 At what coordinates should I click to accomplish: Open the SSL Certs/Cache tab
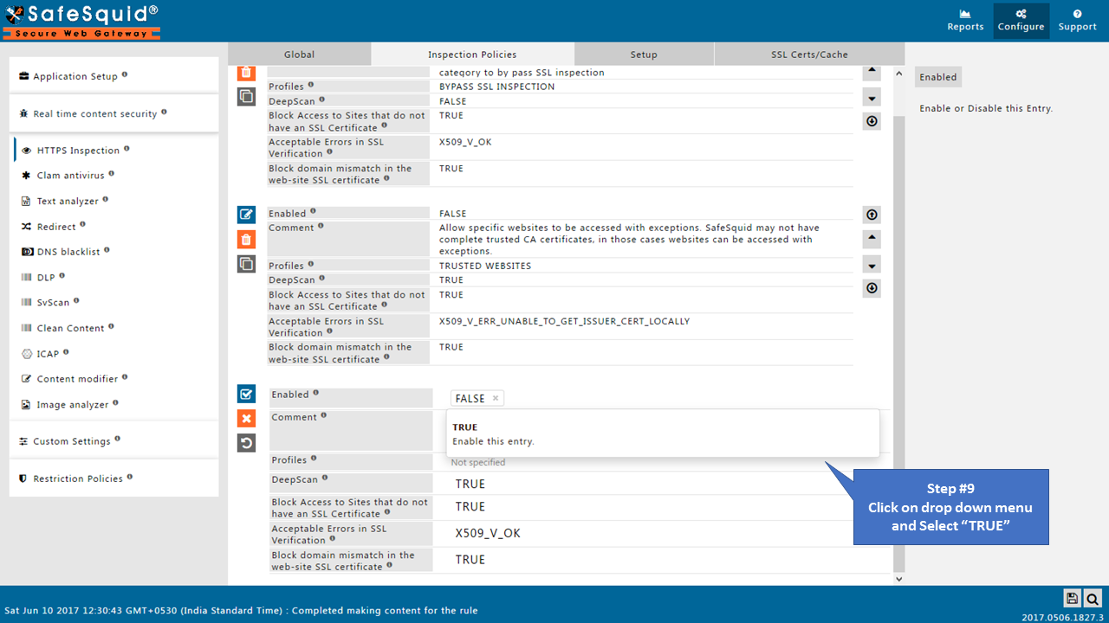tap(809, 55)
